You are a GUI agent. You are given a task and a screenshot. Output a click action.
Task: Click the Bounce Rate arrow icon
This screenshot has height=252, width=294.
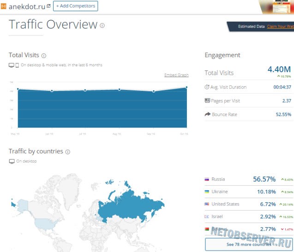208,114
